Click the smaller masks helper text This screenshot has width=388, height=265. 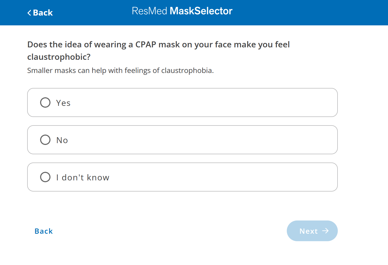[x=120, y=70]
